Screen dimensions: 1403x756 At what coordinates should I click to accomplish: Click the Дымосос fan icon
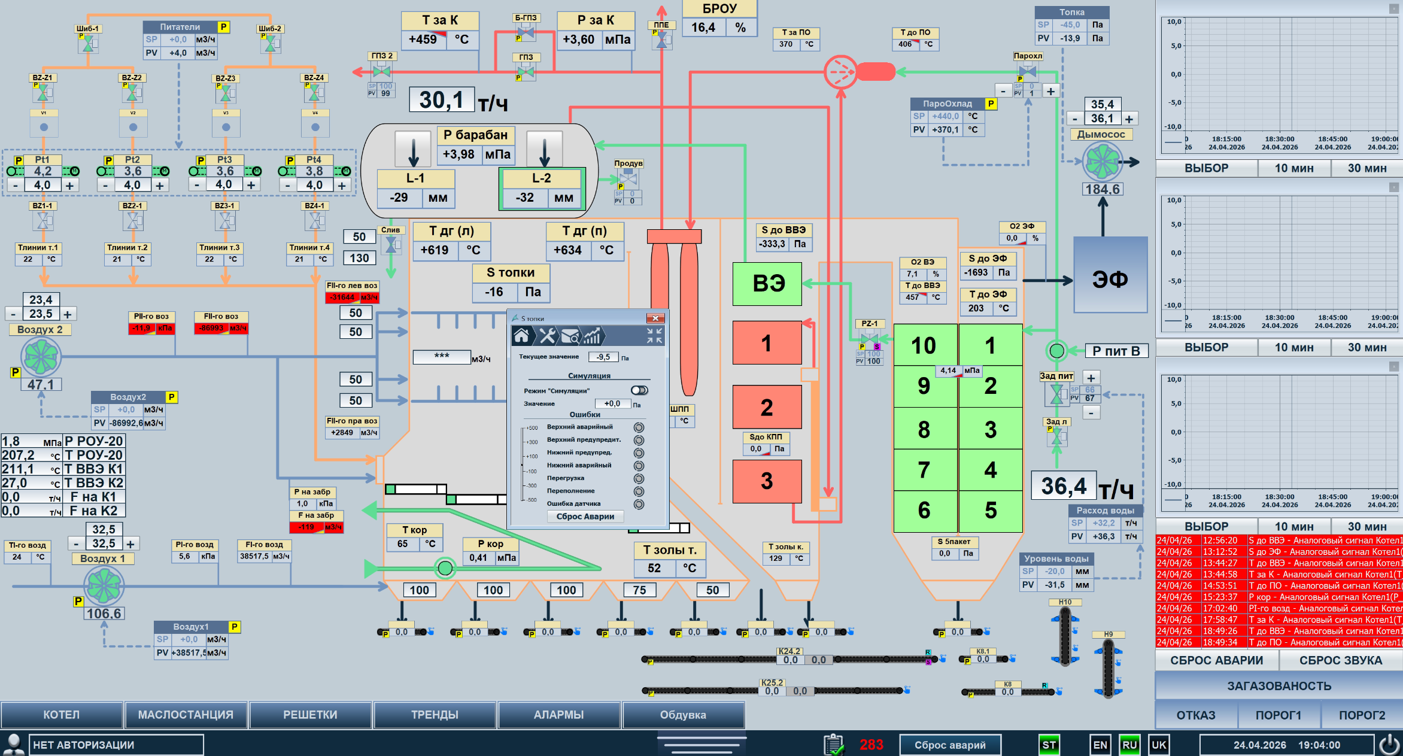click(1102, 162)
